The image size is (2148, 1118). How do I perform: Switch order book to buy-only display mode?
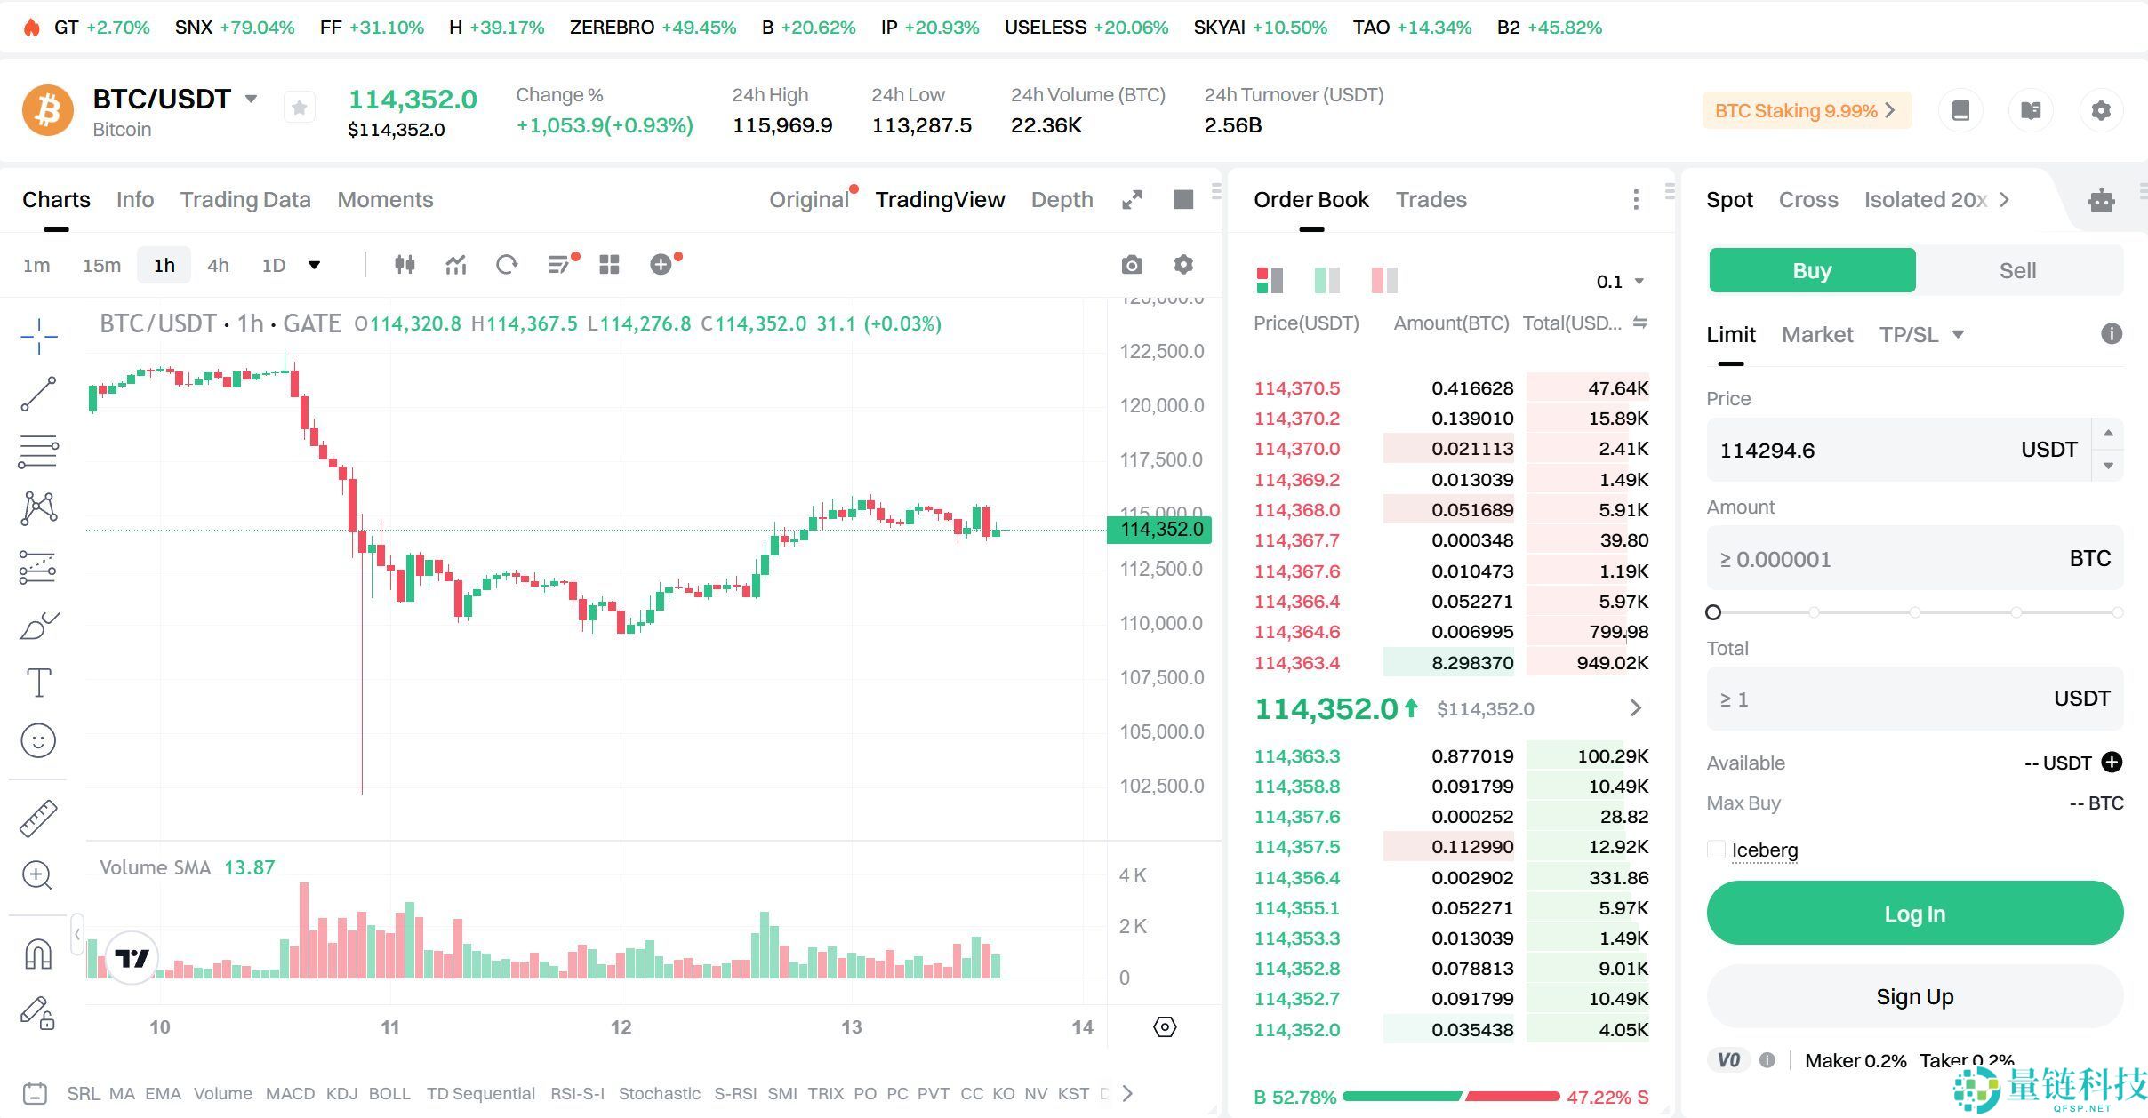(1327, 280)
